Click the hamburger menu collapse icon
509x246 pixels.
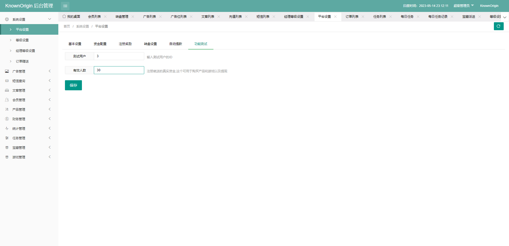point(65,6)
